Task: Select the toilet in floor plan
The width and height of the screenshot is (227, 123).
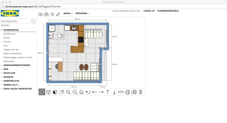Action: click(60, 36)
